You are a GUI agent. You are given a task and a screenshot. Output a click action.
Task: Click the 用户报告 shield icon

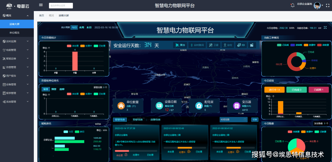point(4,76)
